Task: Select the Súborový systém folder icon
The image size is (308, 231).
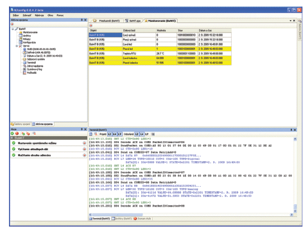Action: [x=24, y=59]
